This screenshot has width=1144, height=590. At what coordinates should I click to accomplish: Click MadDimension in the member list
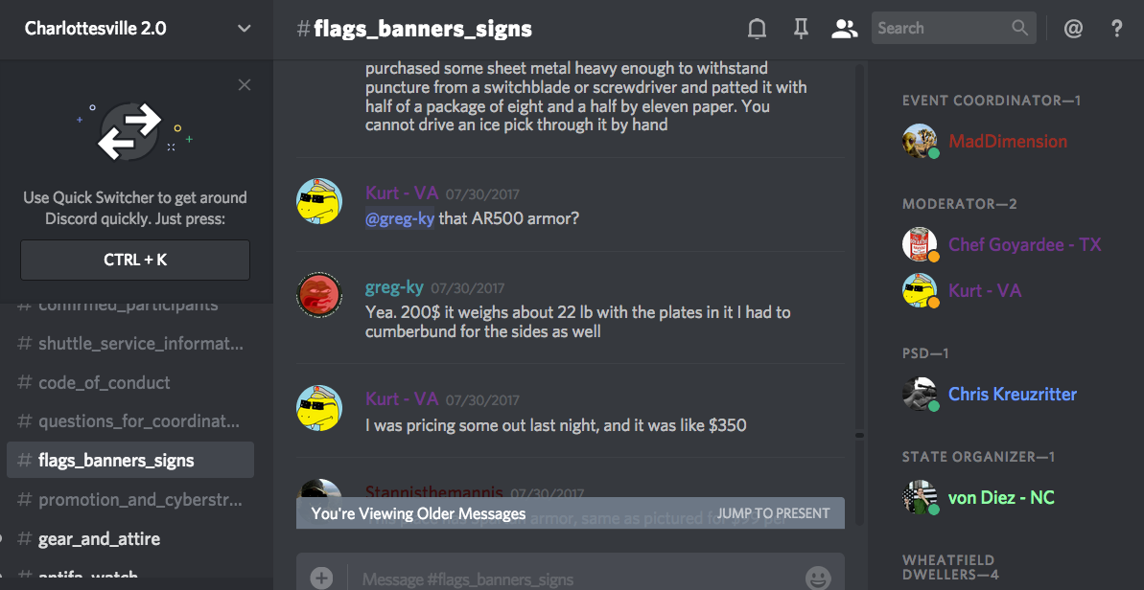(x=1007, y=142)
